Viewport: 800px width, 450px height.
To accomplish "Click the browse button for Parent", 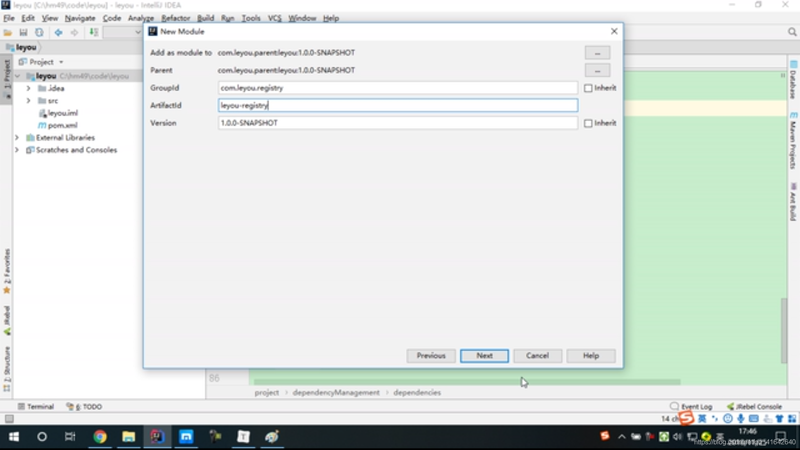I will [x=597, y=70].
